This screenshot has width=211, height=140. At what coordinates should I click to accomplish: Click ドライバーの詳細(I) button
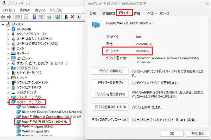[x=110, y=71]
